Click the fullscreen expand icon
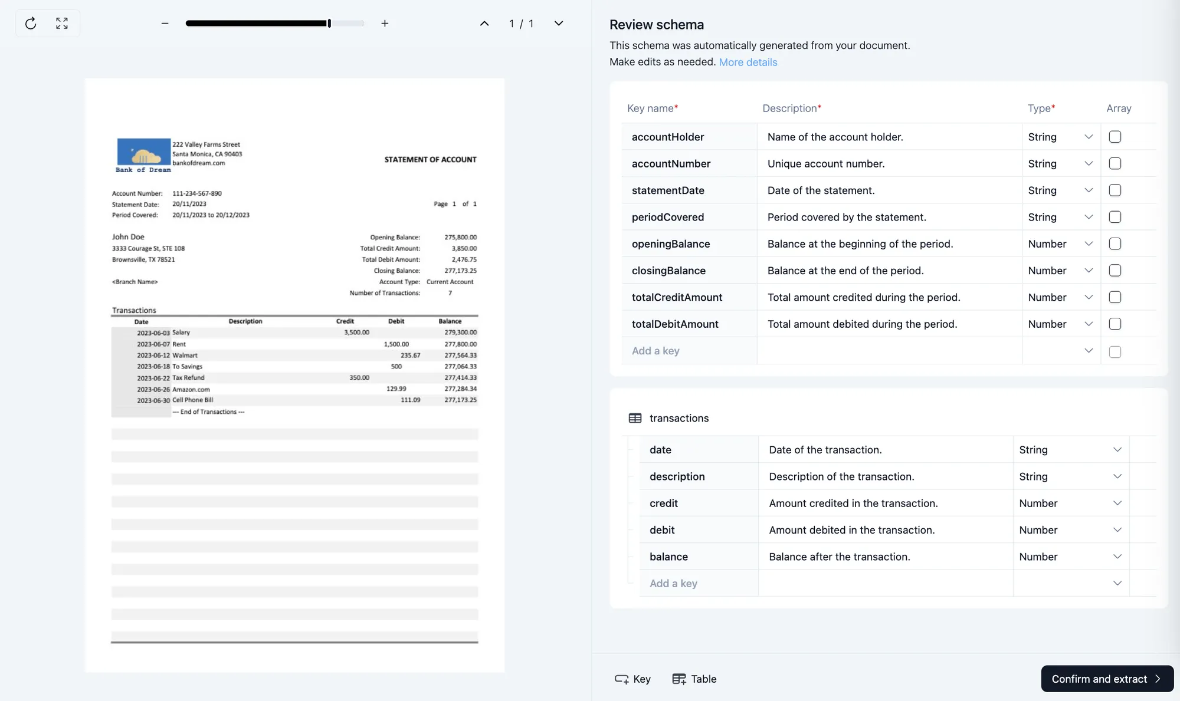1180x701 pixels. [62, 24]
